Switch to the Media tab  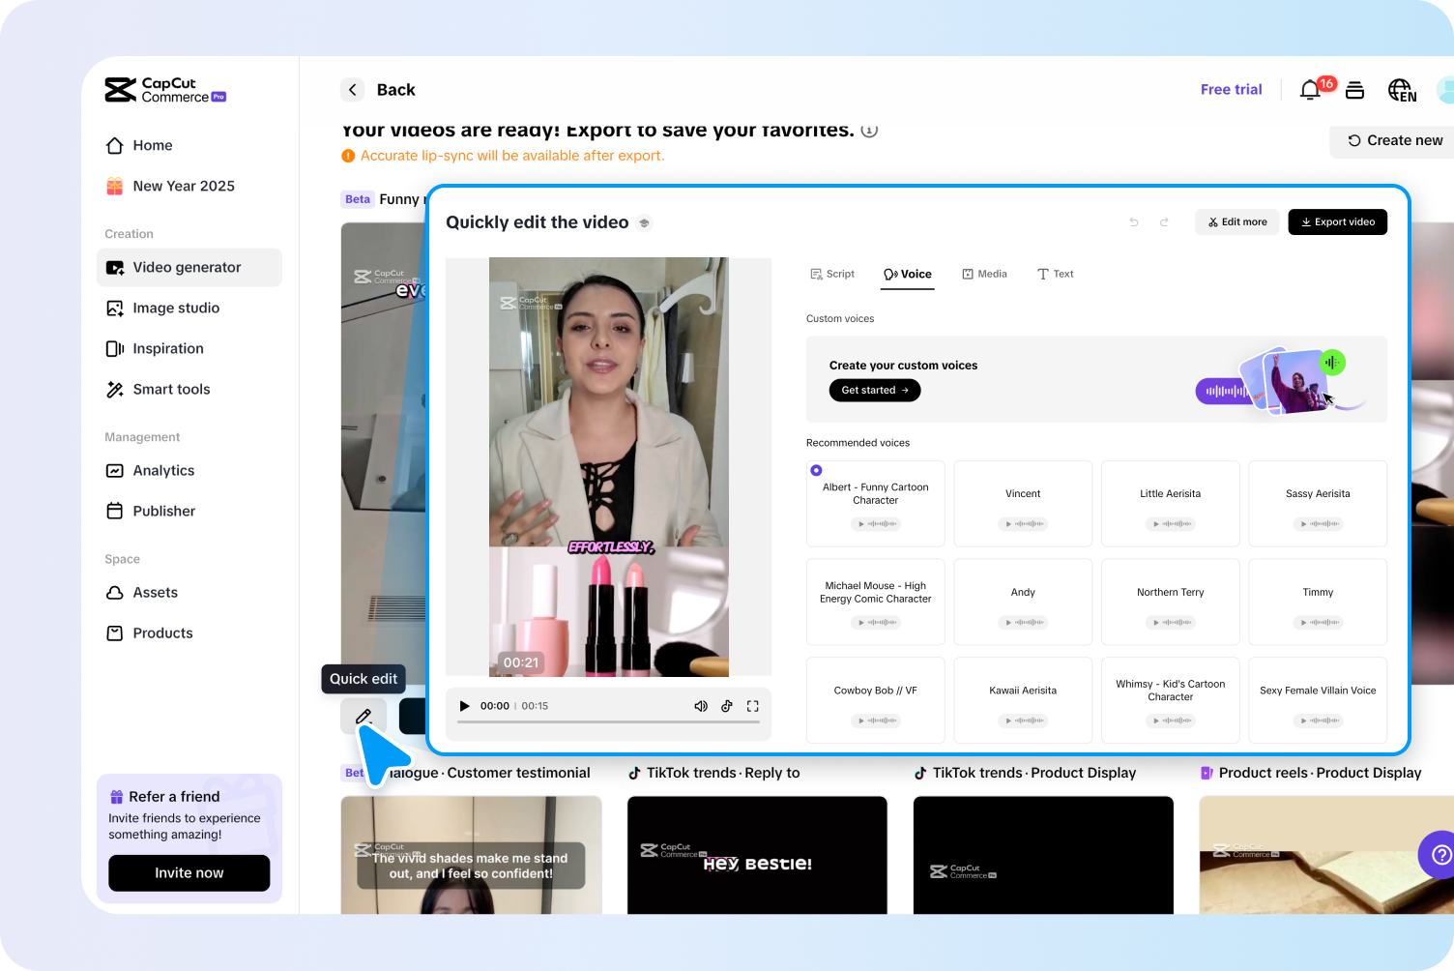coord(985,275)
